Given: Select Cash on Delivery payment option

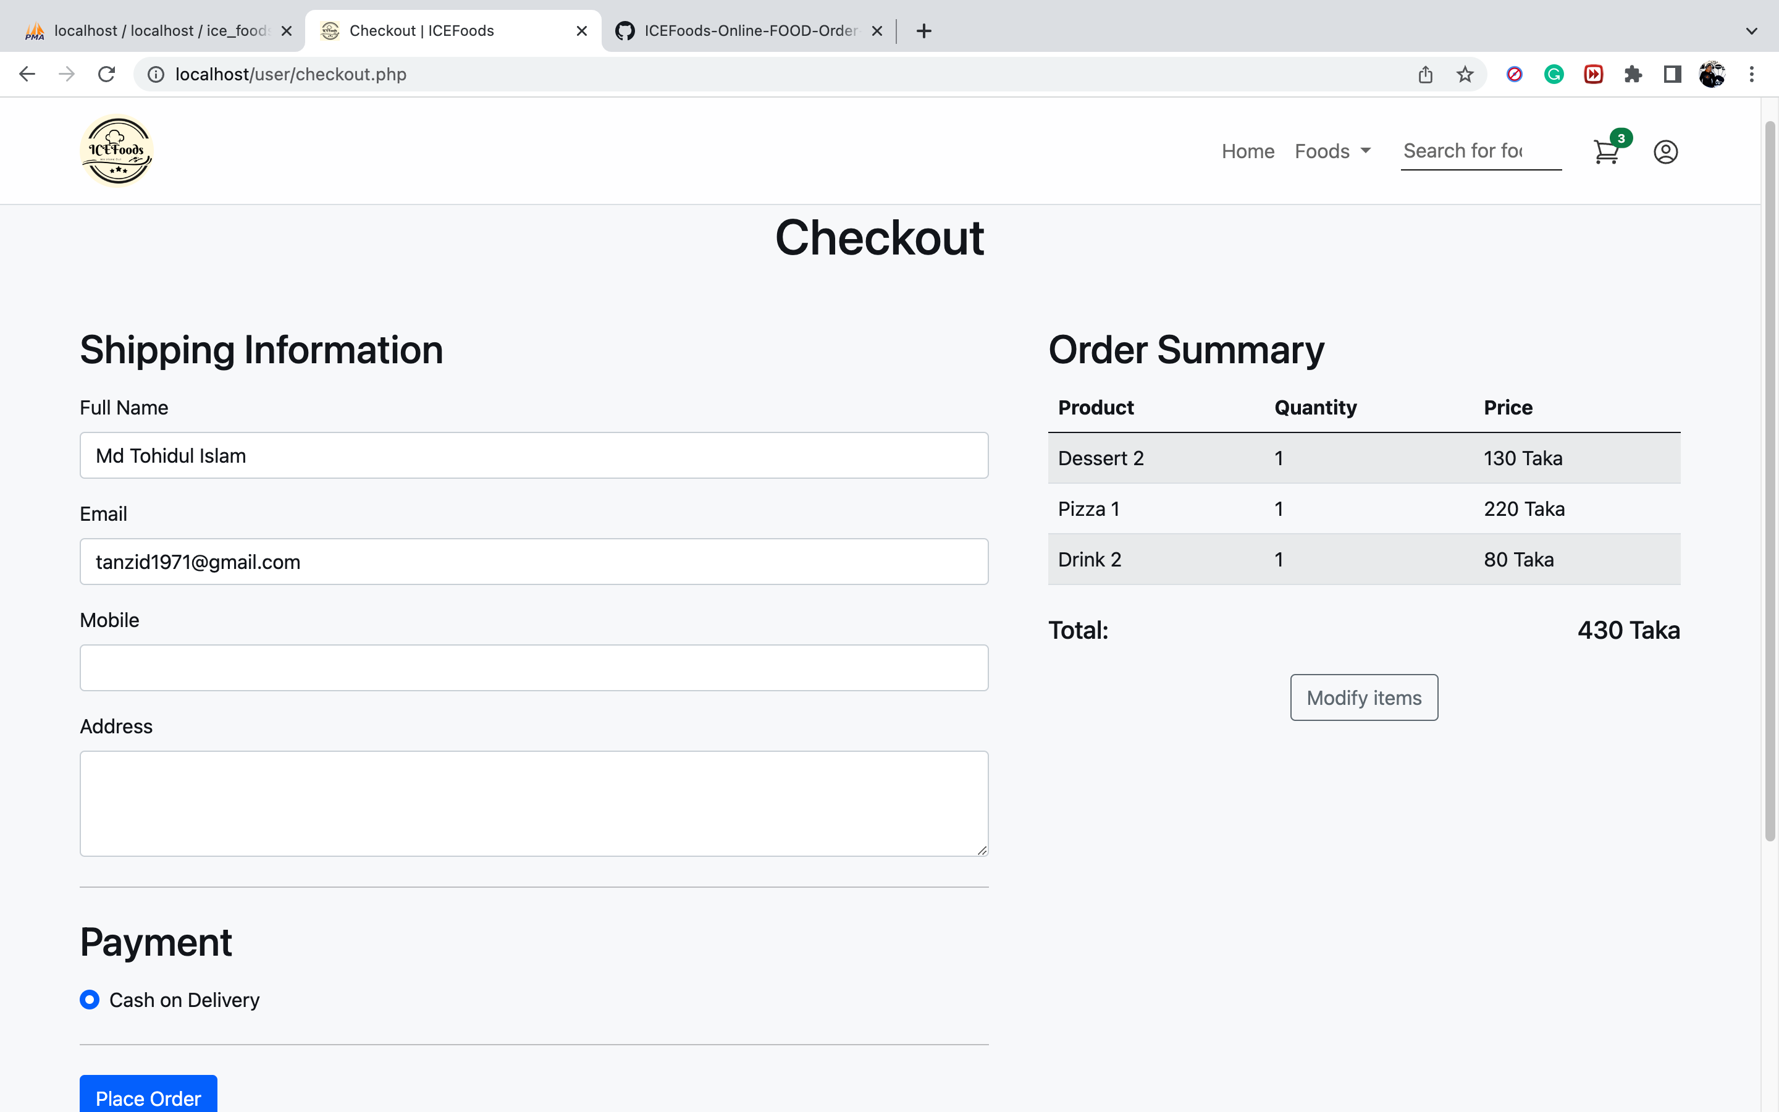Looking at the screenshot, I should pos(90,999).
